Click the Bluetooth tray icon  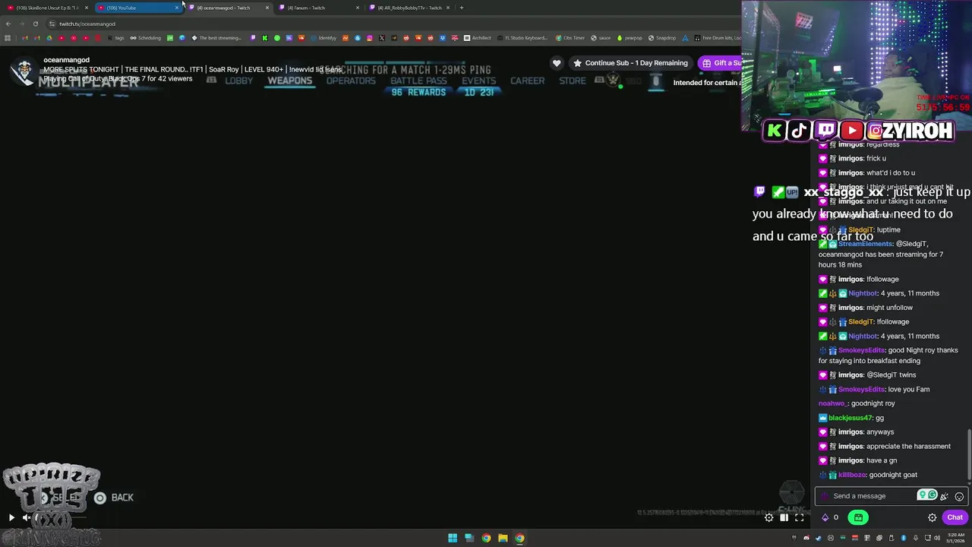904,538
